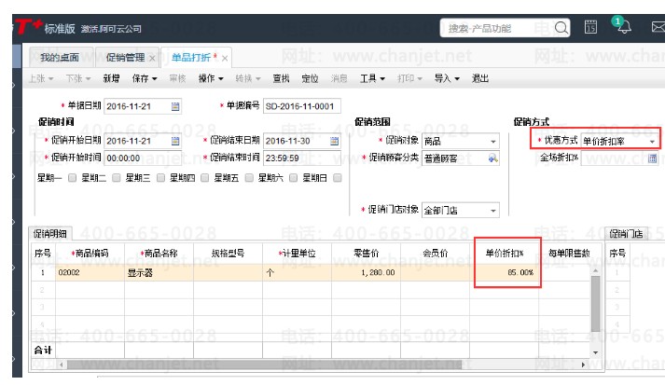Click the 单据编号 input field

pos(301,106)
